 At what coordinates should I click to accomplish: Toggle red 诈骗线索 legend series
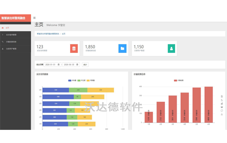coord(179,81)
